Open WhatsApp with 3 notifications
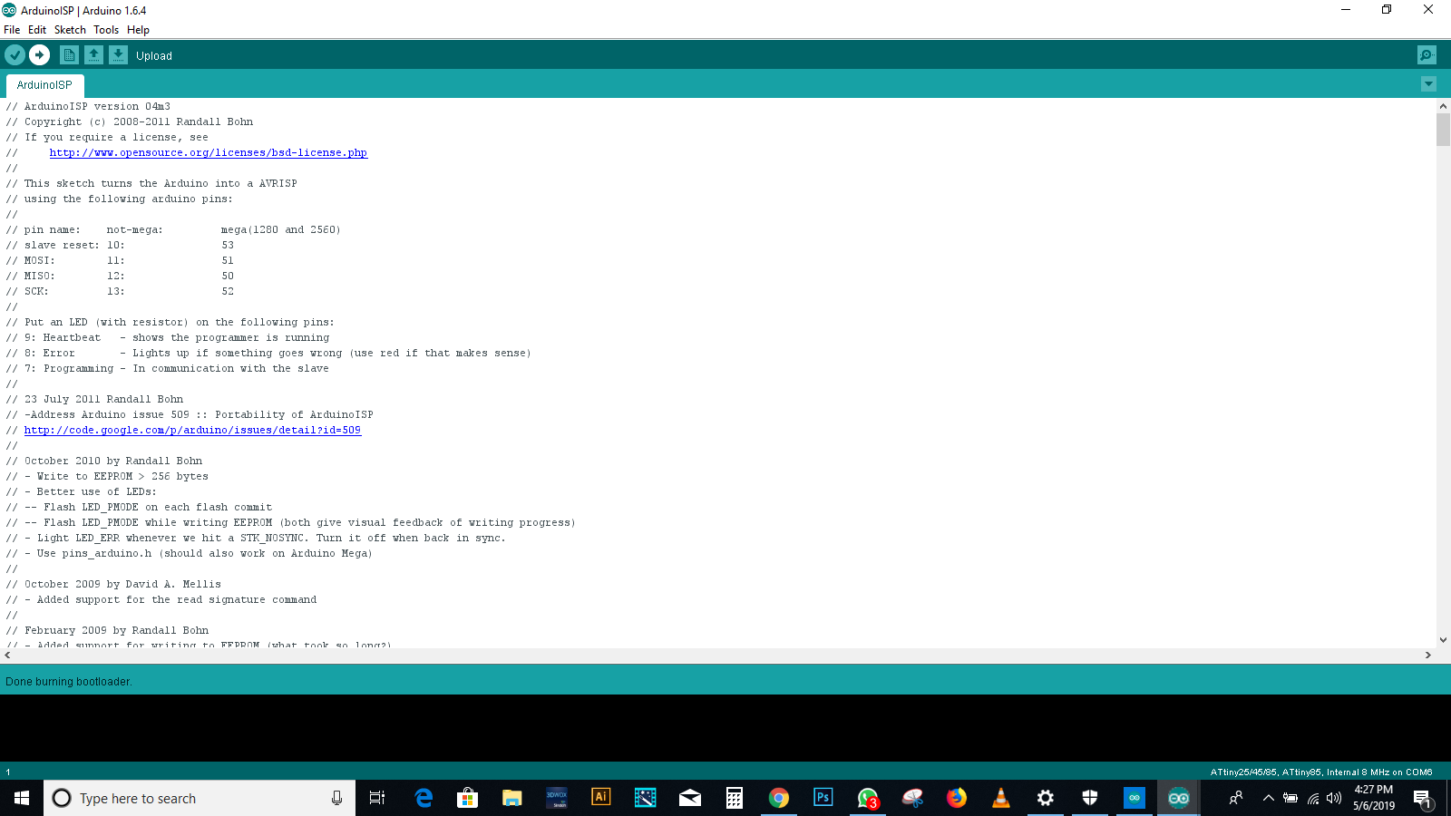1451x816 pixels. tap(868, 798)
